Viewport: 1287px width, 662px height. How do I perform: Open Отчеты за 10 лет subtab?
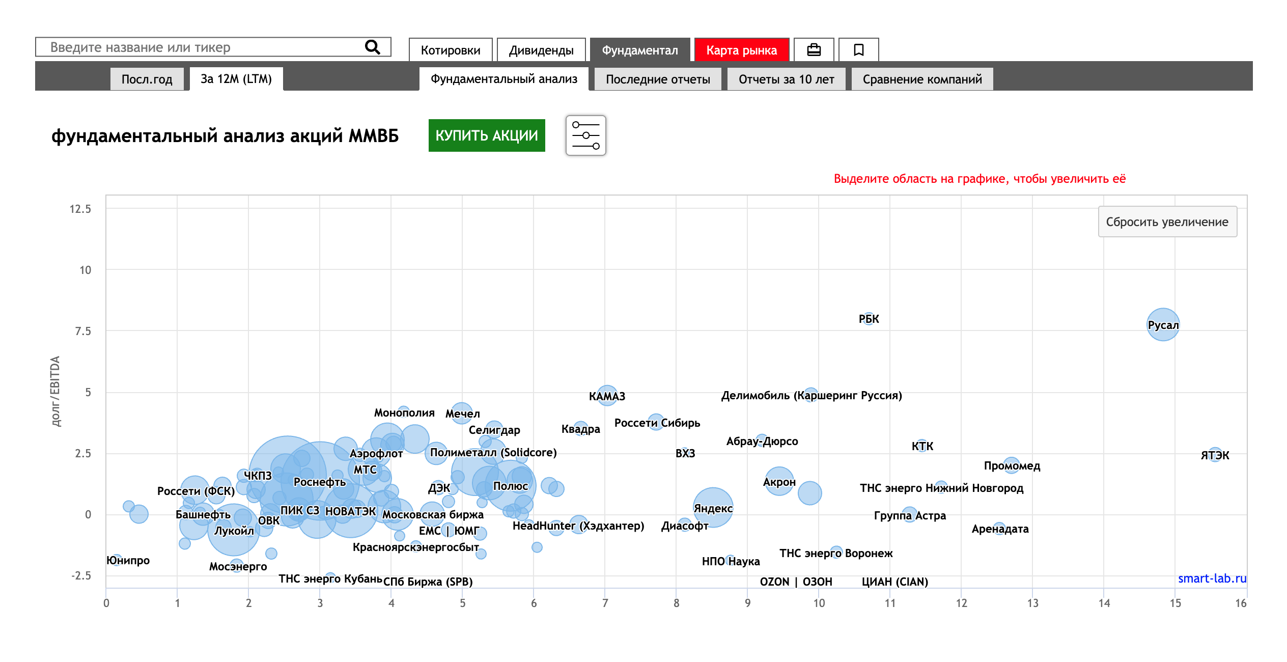[786, 79]
